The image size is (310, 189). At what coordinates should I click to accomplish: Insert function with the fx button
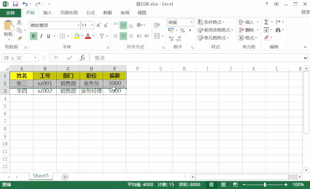click(82, 58)
